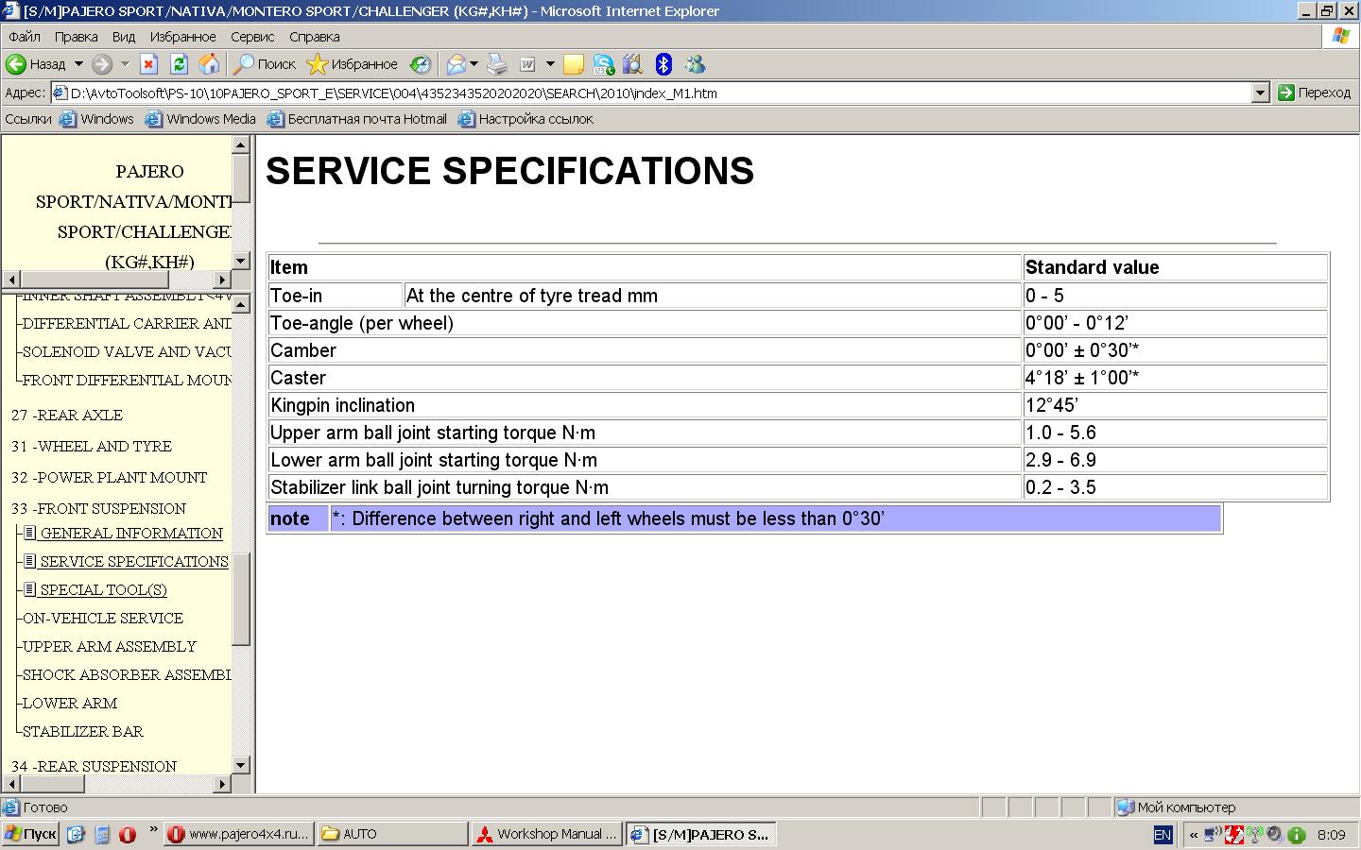The image size is (1361, 850).
Task: Open the address bar dropdown arrow
Action: click(x=1260, y=93)
